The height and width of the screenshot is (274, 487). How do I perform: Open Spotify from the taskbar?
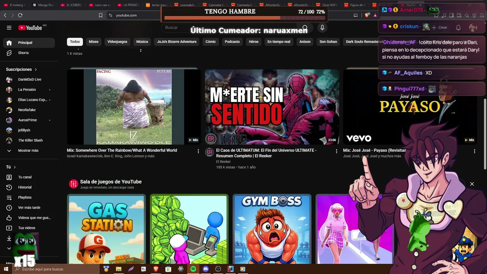pyautogui.click(x=193, y=269)
